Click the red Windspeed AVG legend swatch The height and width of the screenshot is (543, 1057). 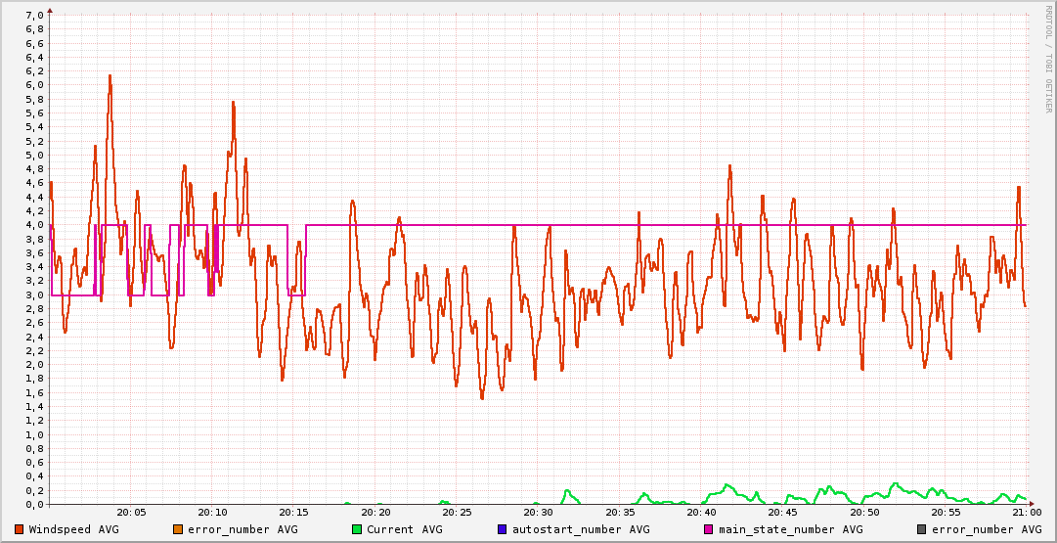19,529
